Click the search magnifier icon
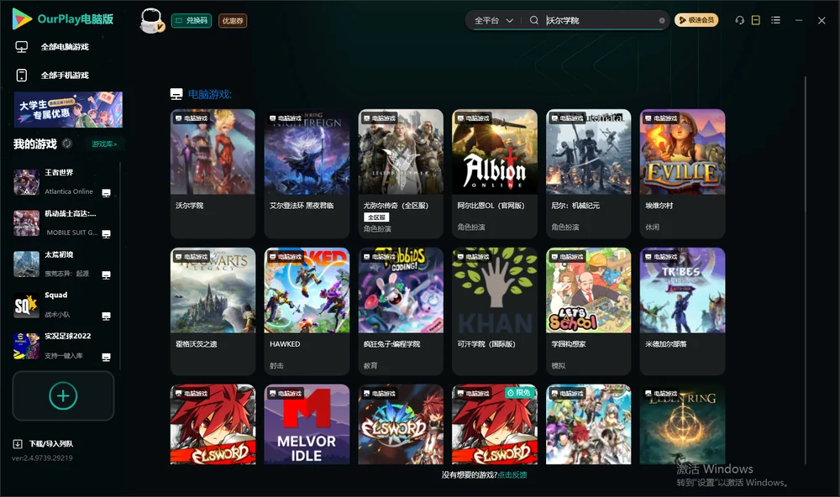The height and width of the screenshot is (497, 840). pos(533,20)
